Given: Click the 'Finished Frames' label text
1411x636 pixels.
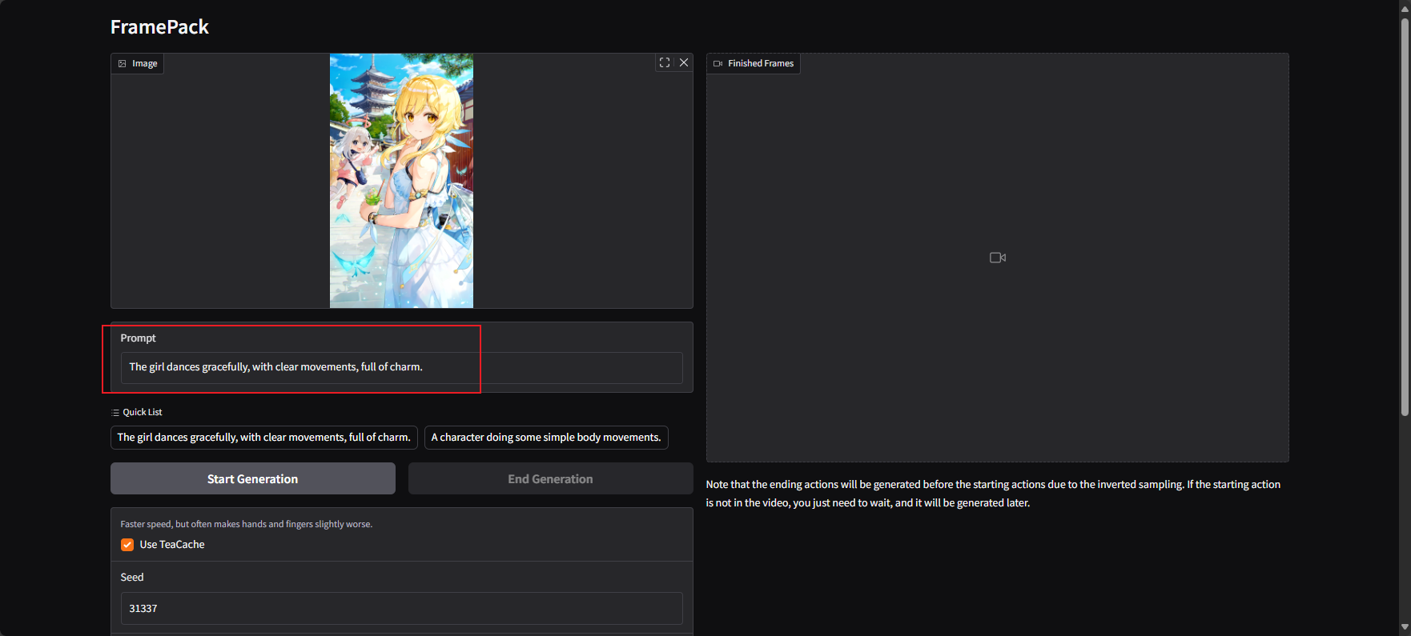Looking at the screenshot, I should point(761,63).
